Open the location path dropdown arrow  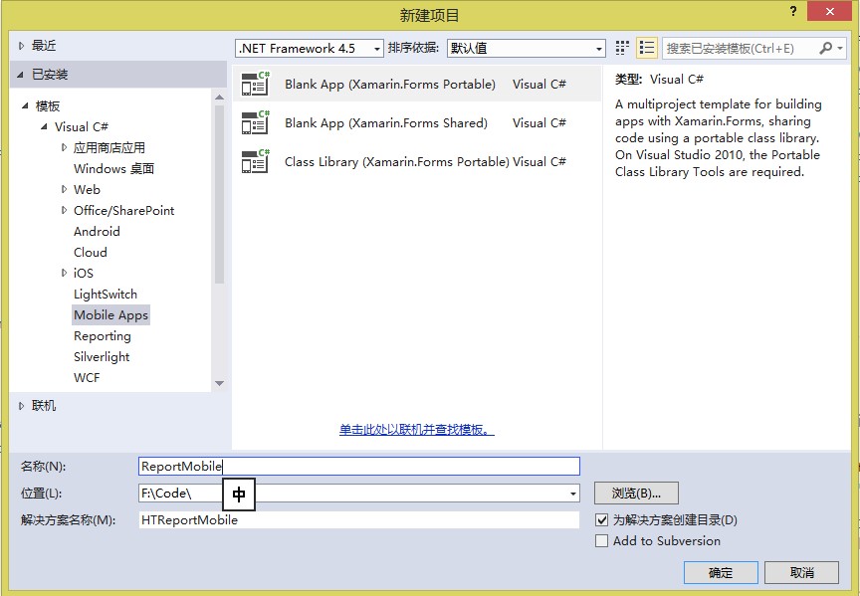coord(572,494)
